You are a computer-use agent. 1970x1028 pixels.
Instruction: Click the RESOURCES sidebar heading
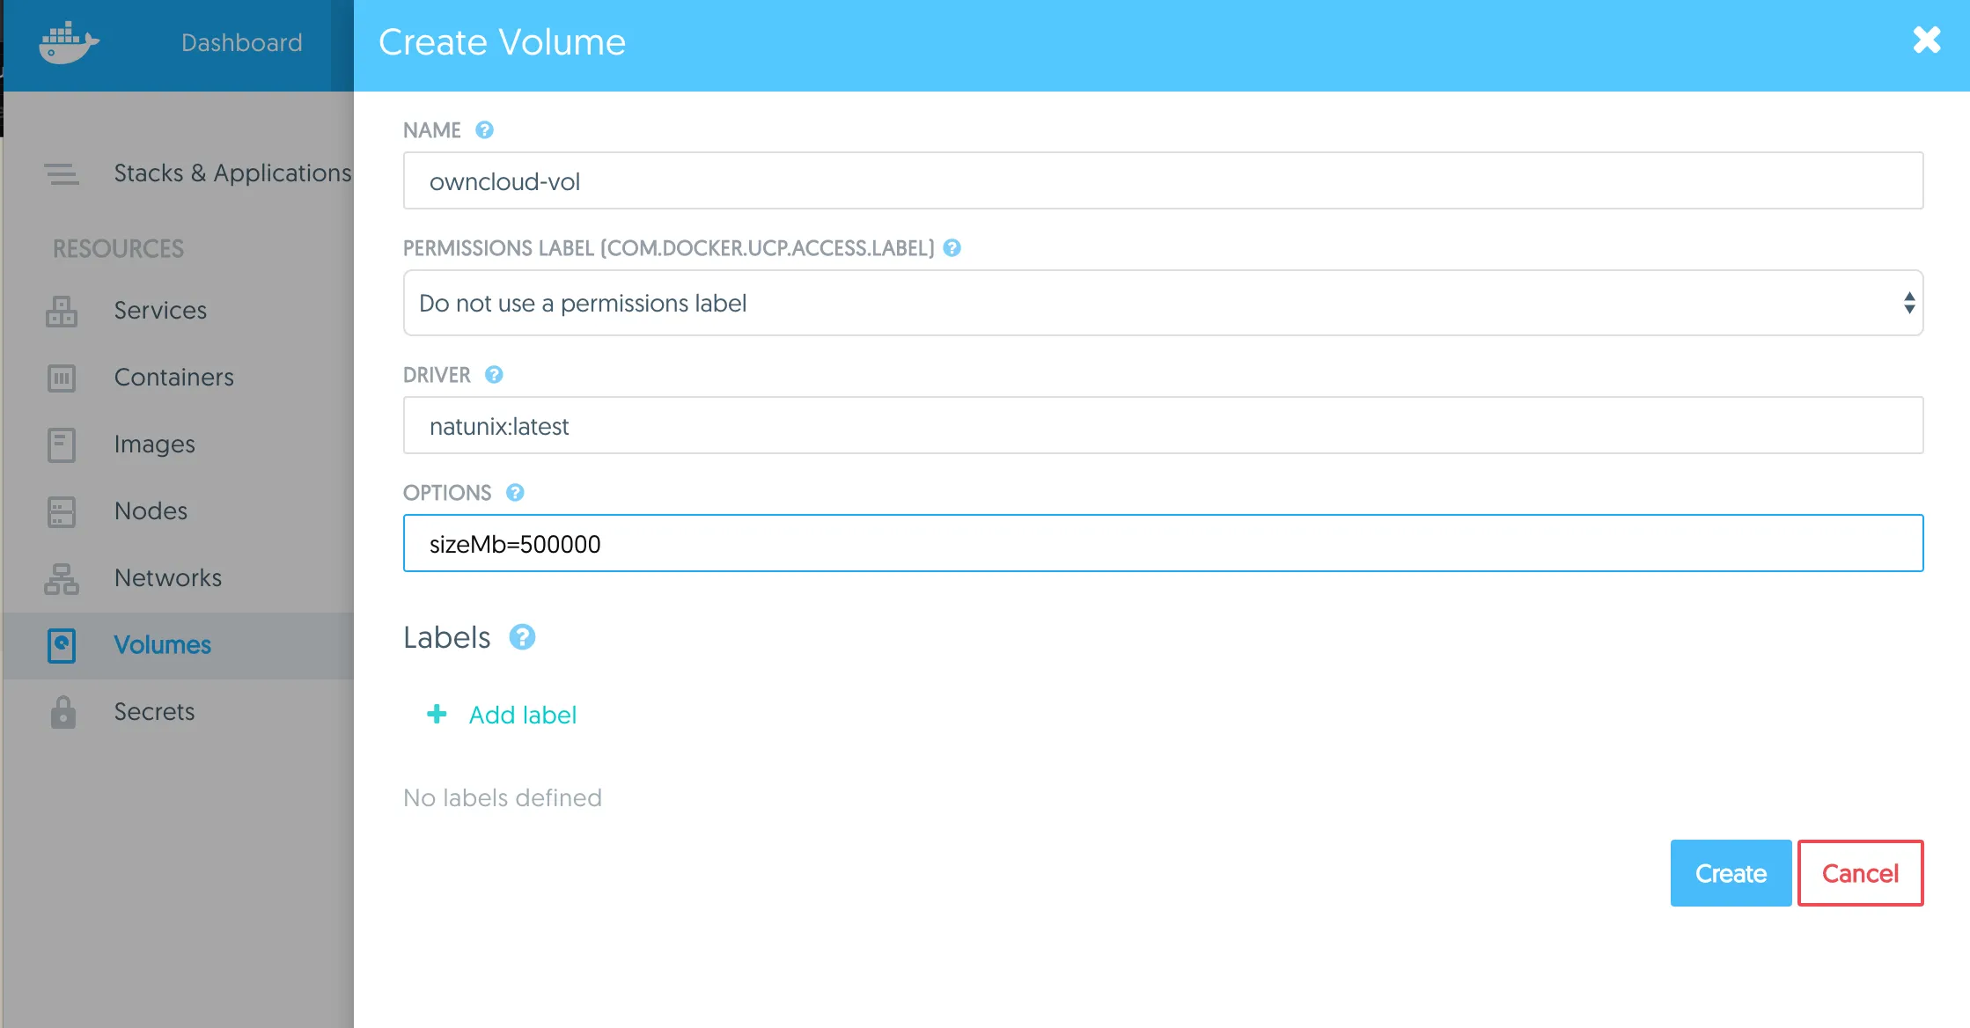coord(118,248)
